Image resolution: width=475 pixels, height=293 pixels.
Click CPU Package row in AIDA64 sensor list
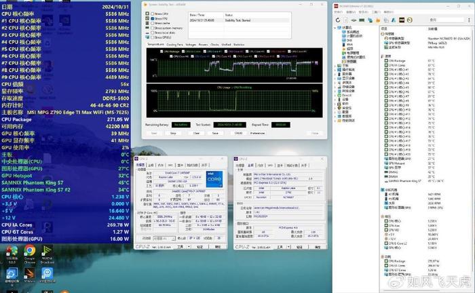(x=425, y=61)
